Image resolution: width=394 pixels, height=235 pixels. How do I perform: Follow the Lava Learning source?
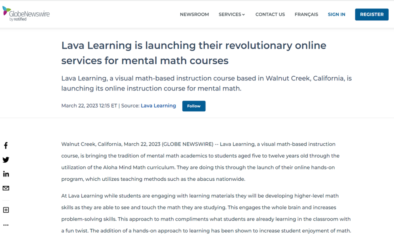[194, 106]
